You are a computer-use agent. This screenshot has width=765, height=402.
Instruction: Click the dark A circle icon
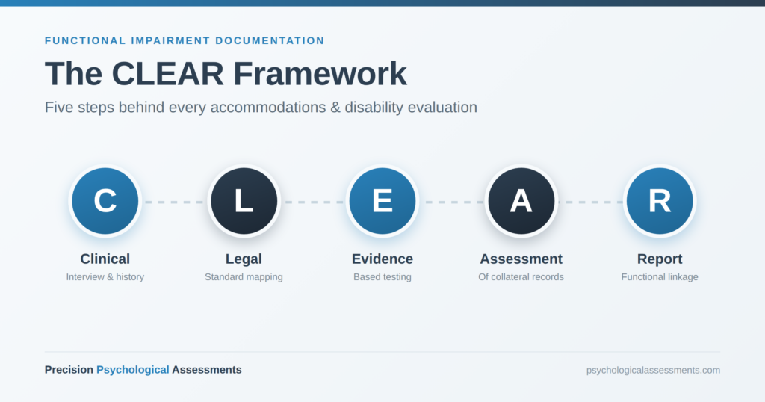521,201
